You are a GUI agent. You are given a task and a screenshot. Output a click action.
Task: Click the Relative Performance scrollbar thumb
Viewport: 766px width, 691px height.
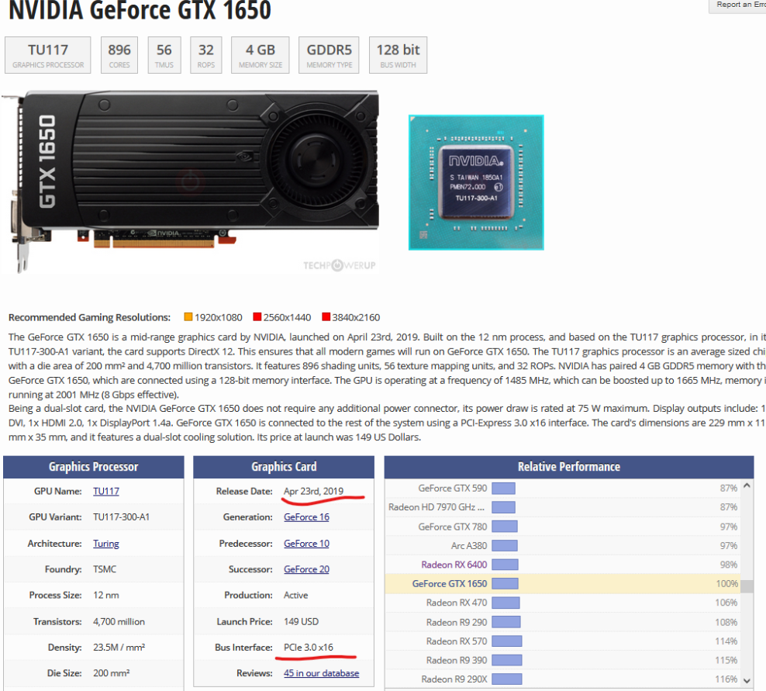pyautogui.click(x=747, y=586)
